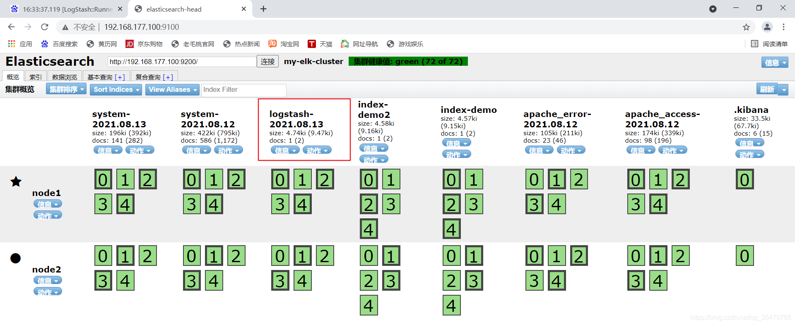Open the 天猫 bookmark
Viewport: 795px width, 325px height.
(x=320, y=44)
